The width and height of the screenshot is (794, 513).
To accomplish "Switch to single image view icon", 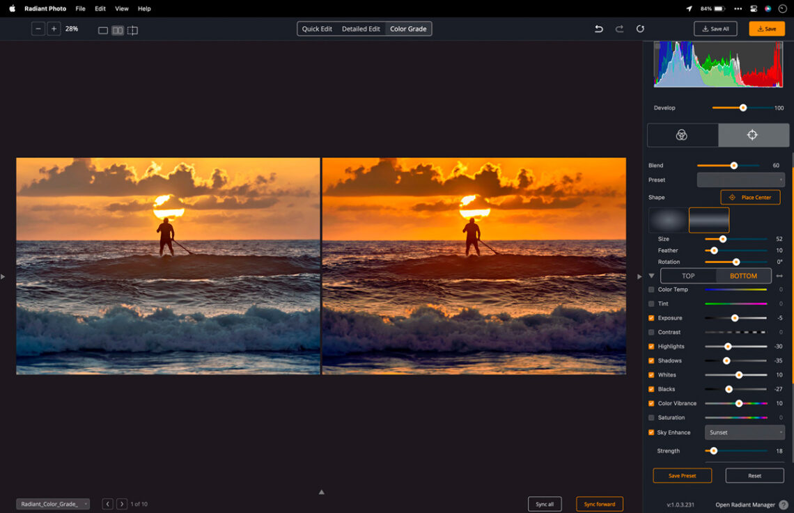I will pos(103,31).
